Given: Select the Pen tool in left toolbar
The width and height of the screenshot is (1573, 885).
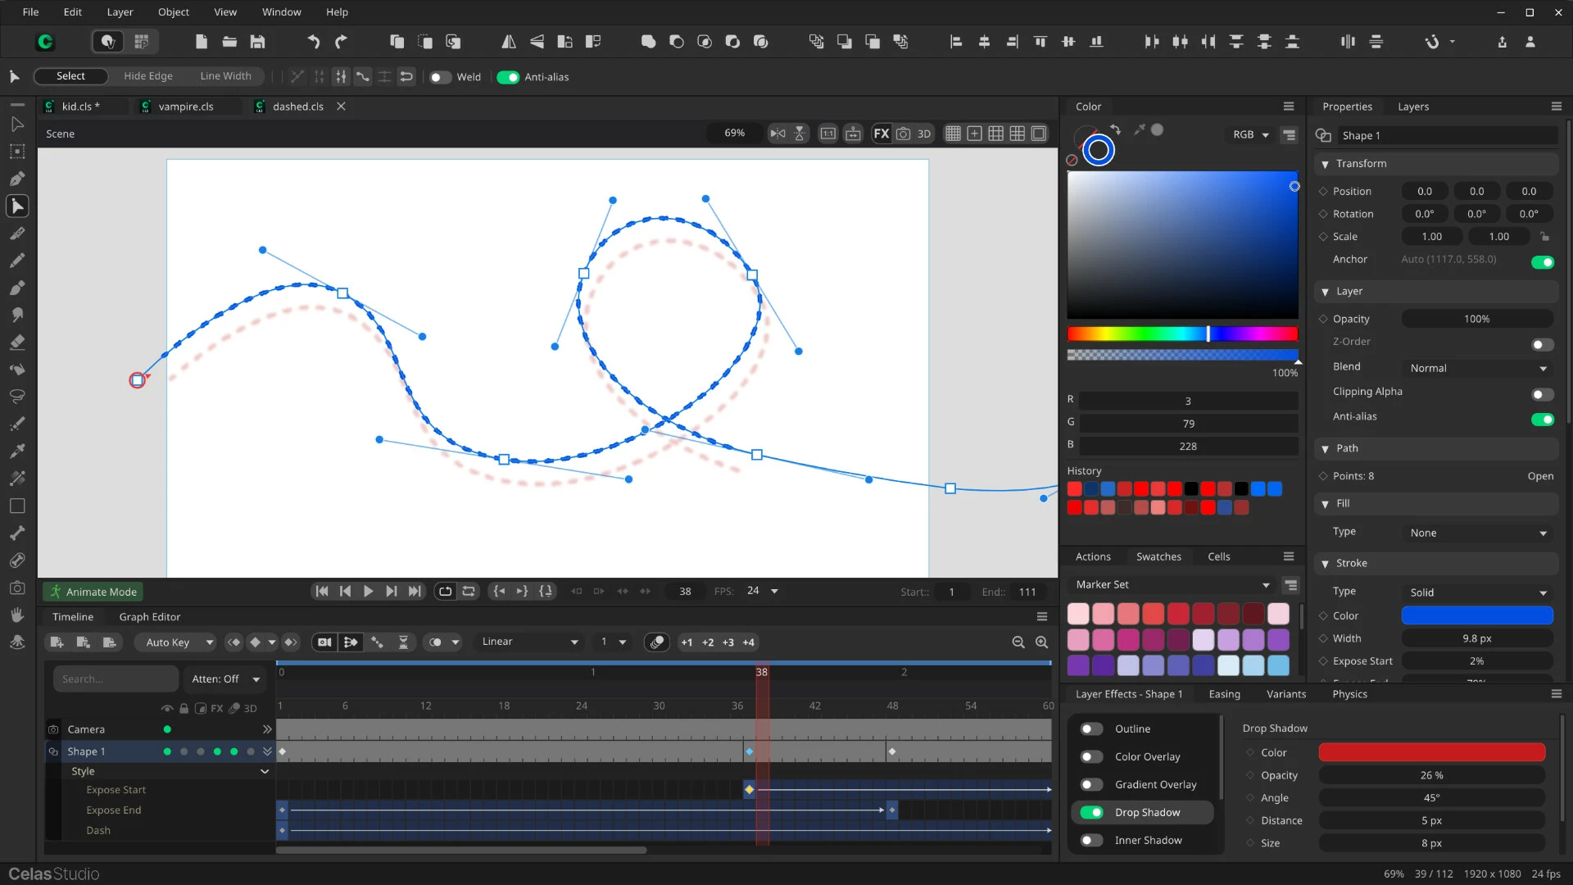Looking at the screenshot, I should click(17, 179).
